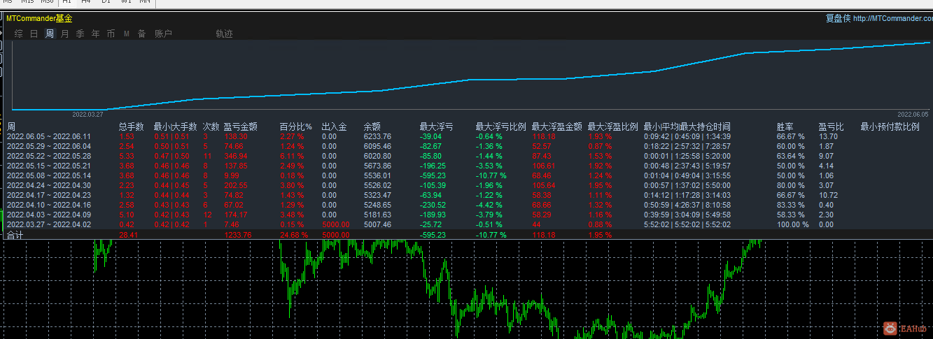Click the 最小|大手数 column header
The width and height of the screenshot is (933, 339).
(175, 127)
